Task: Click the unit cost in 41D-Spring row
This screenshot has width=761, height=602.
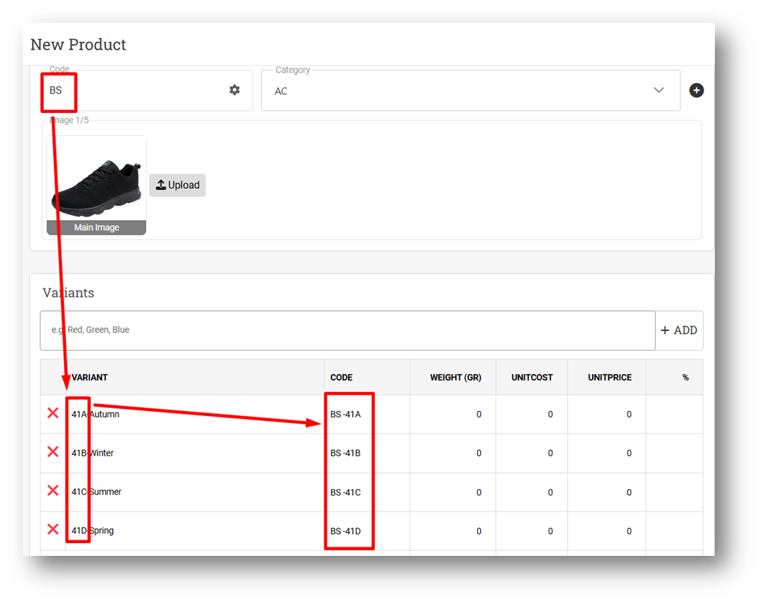Action: [550, 531]
